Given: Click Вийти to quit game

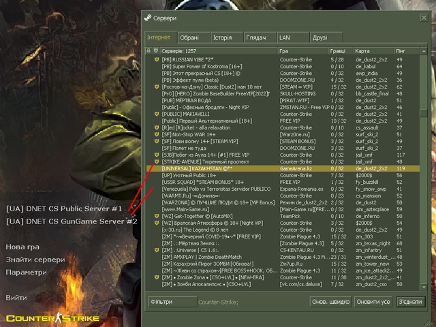Looking at the screenshot, I should pyautogui.click(x=16, y=298).
